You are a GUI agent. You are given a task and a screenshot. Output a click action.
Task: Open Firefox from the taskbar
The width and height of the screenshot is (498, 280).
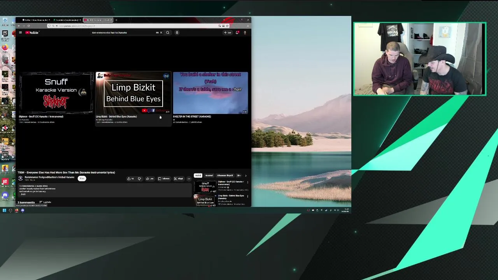coord(16,210)
